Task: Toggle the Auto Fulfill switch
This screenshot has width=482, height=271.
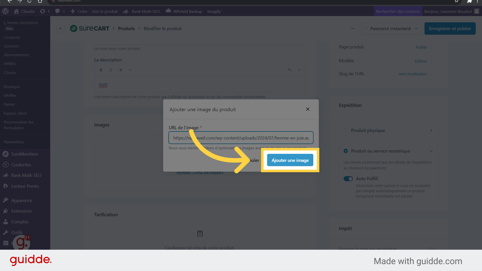Action: [348, 179]
